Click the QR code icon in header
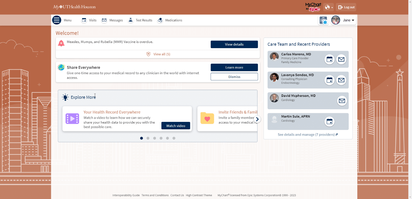Image resolution: width=412 pixels, height=199 pixels. click(x=323, y=20)
